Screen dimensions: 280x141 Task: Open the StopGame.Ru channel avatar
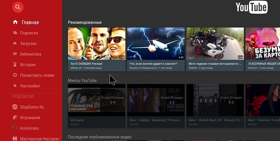coord(15,107)
